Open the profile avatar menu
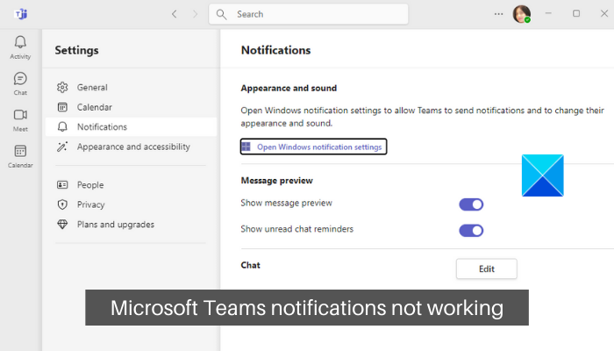Image resolution: width=614 pixels, height=351 pixels. pos(522,14)
